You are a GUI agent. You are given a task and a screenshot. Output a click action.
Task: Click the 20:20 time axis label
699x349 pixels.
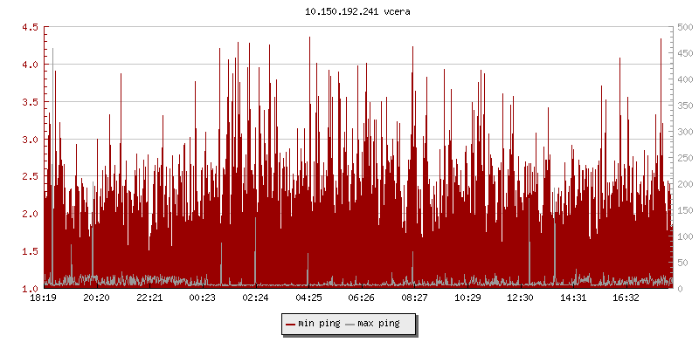[x=97, y=298]
